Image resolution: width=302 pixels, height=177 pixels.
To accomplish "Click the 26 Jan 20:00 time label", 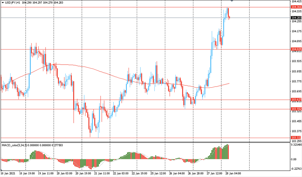I will click(196, 173).
